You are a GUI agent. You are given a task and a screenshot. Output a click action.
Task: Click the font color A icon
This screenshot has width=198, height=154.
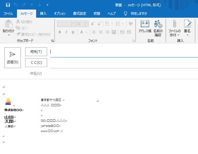(82, 32)
